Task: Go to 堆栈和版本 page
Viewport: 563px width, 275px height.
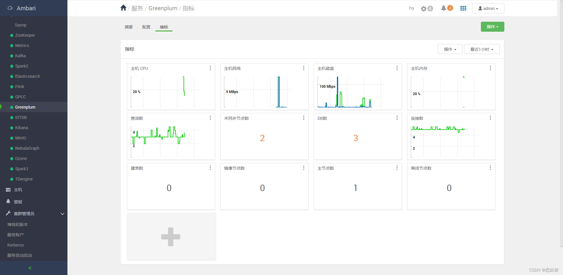Action: click(18, 225)
